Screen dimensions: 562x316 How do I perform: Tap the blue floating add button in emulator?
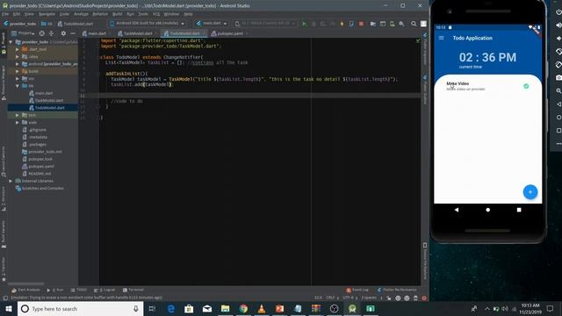click(530, 192)
